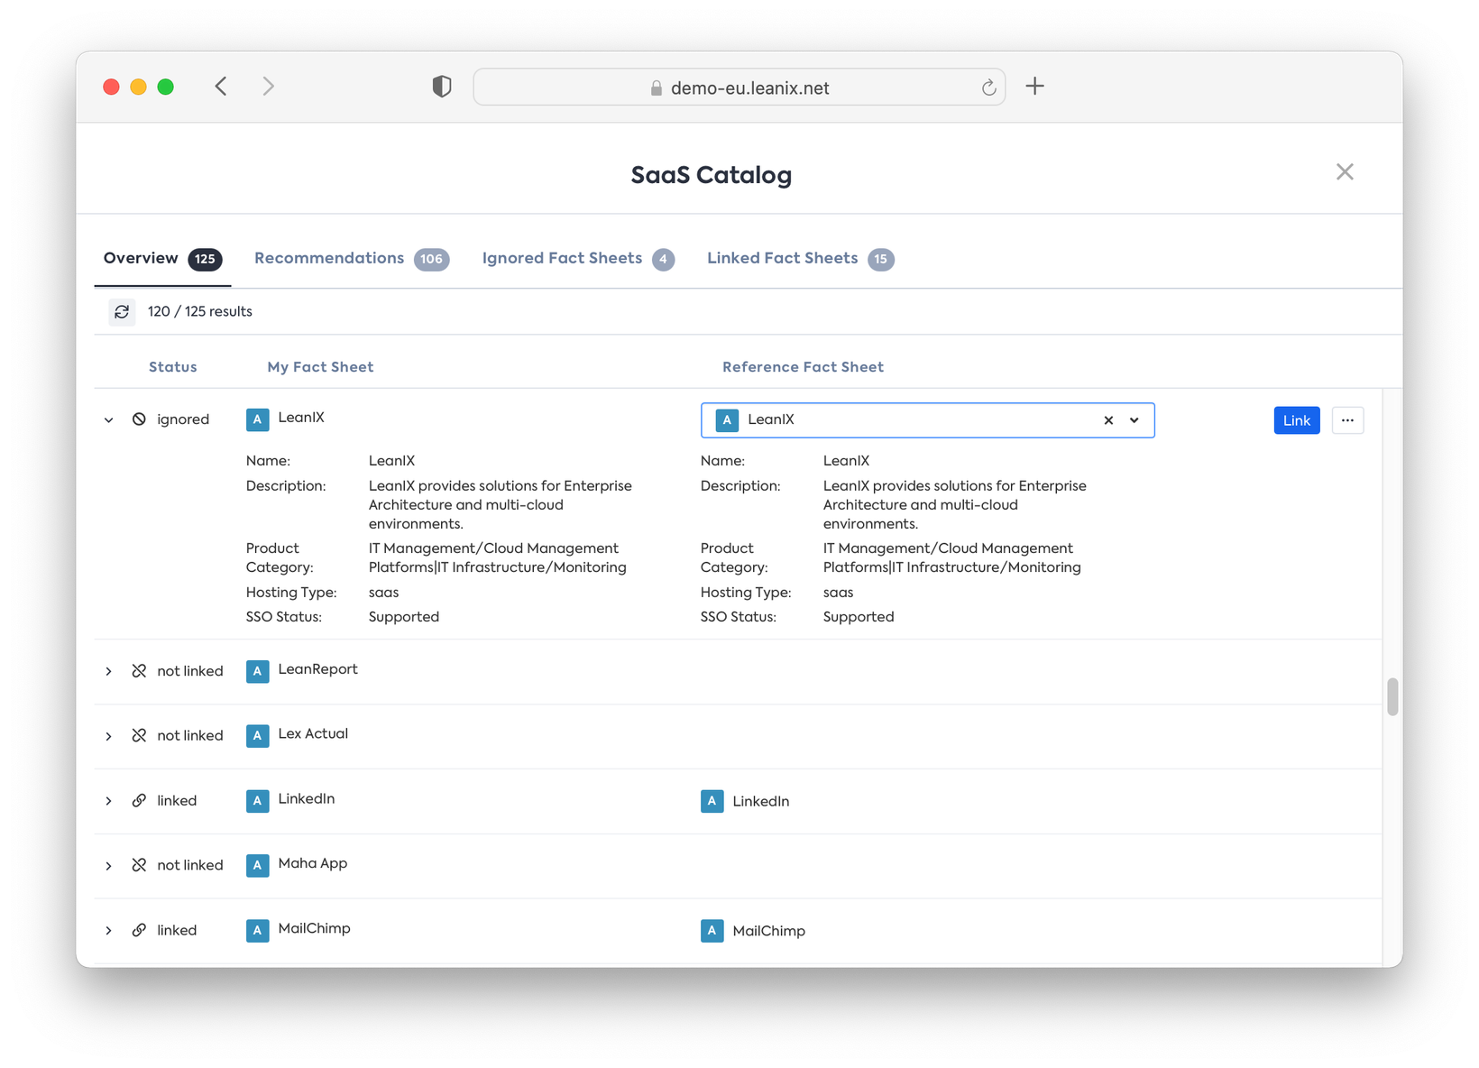This screenshot has width=1479, height=1068.
Task: Expand the Lex Actual row
Action: (108, 737)
